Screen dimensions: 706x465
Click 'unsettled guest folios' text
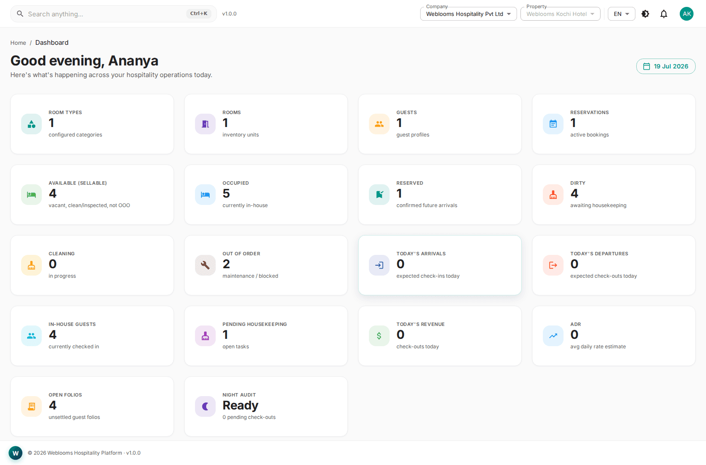pos(74,417)
